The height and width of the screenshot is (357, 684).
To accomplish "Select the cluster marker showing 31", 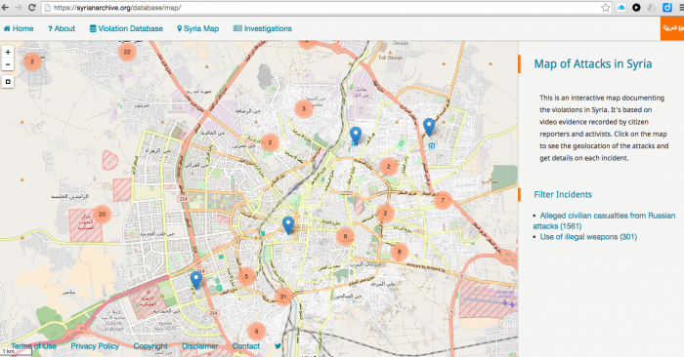I will pos(283,297).
